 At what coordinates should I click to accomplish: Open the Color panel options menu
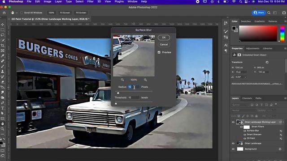pos(285,21)
